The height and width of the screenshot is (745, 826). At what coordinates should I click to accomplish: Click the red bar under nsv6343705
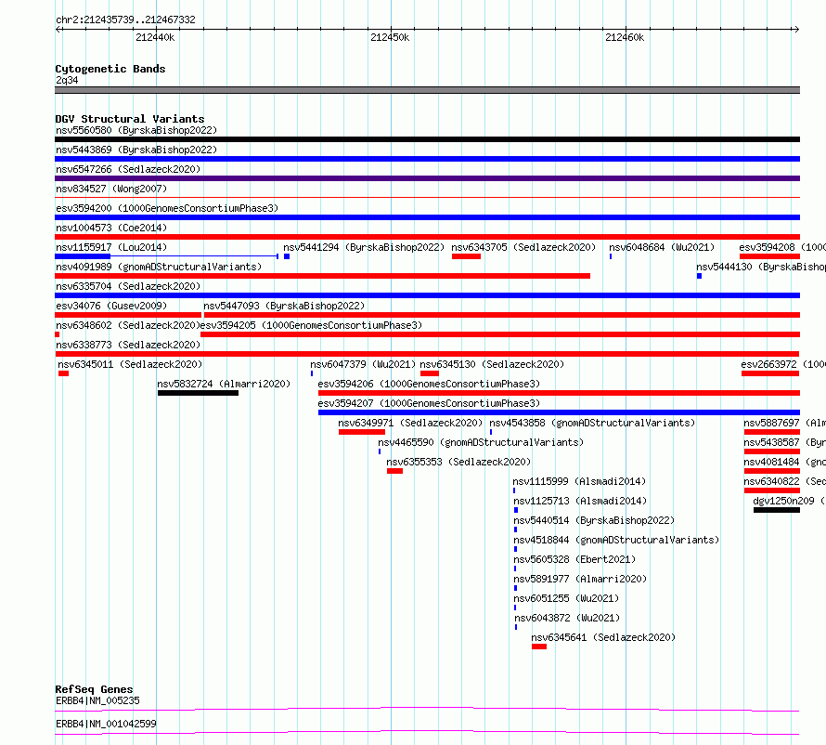[x=466, y=256]
